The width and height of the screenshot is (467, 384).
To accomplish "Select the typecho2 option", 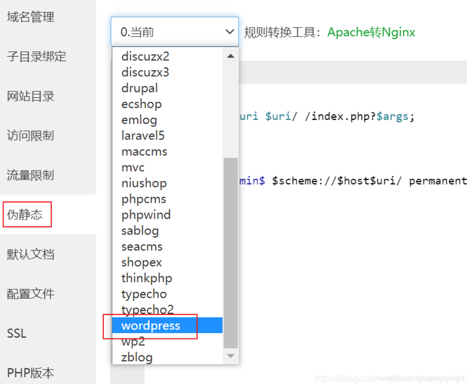I will [167, 310].
